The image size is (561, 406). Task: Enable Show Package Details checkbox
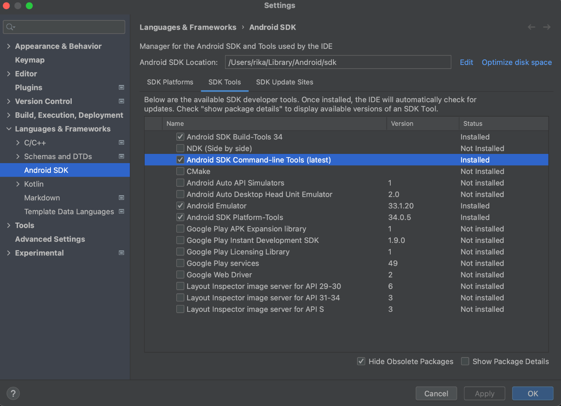(465, 362)
